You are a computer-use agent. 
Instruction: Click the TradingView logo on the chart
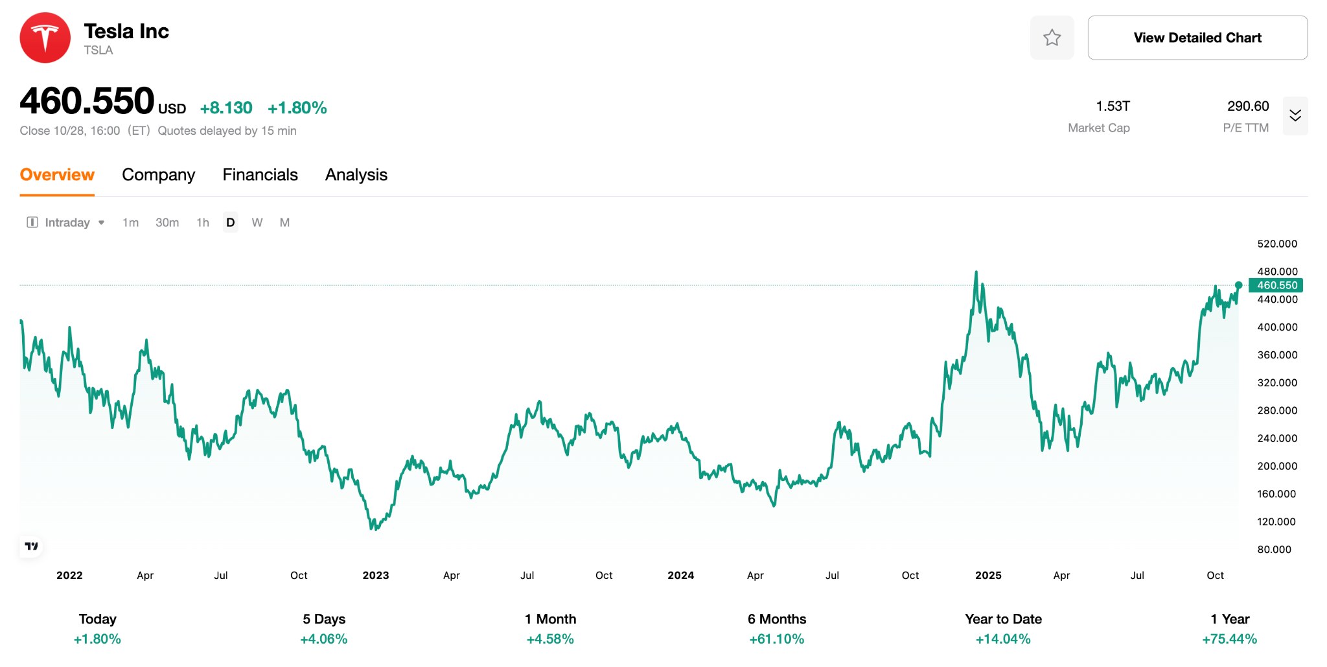(30, 546)
